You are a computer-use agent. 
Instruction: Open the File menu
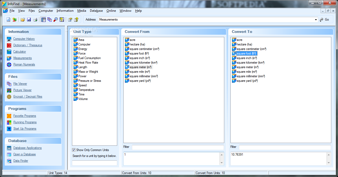(x=12, y=11)
